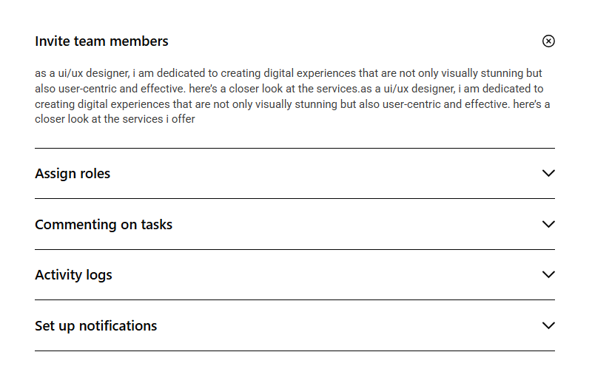Click the chevron icon for Set up notifications
Screen dimensions: 592x386
point(548,325)
